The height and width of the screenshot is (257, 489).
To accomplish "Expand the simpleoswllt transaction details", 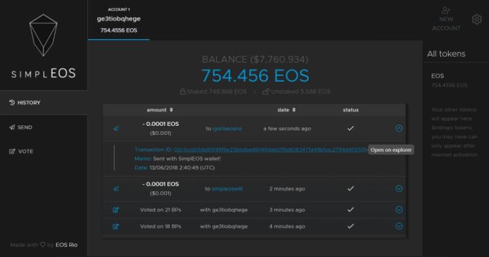I will [399, 189].
